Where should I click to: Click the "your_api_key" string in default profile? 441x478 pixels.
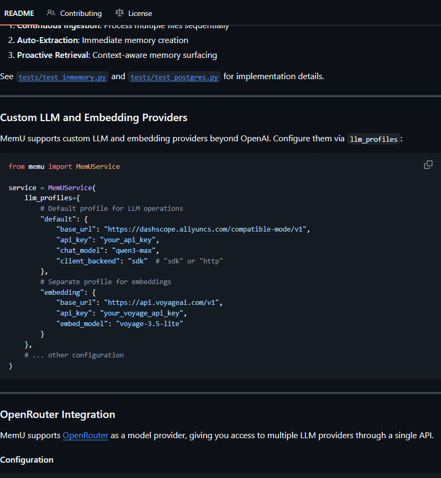[128, 240]
